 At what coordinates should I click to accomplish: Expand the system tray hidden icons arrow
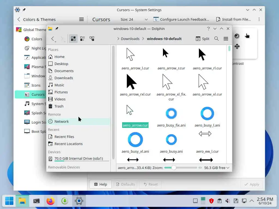point(251,201)
